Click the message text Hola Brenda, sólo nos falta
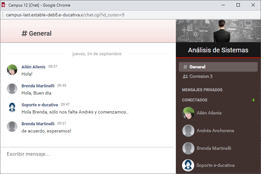261x174 pixels. [75, 112]
